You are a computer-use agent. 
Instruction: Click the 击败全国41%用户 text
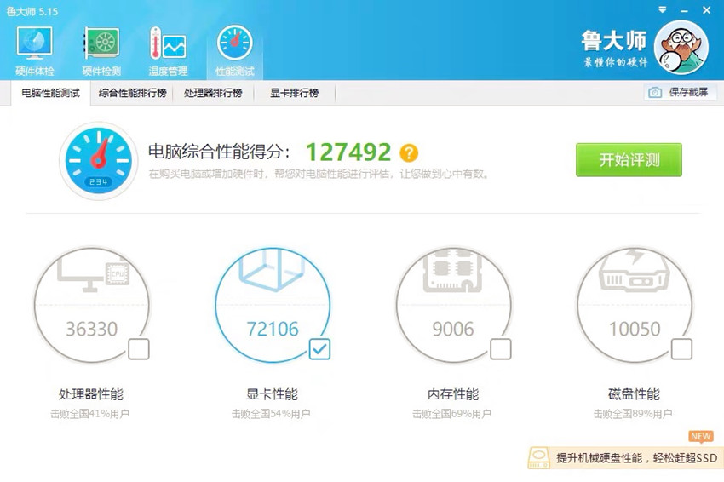[x=89, y=414]
